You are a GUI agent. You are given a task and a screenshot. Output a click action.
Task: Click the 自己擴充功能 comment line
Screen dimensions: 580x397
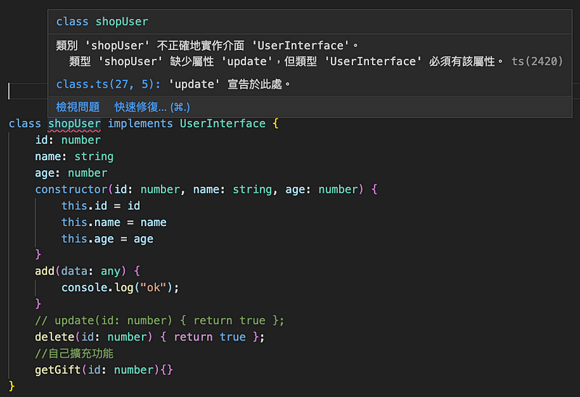pos(74,354)
